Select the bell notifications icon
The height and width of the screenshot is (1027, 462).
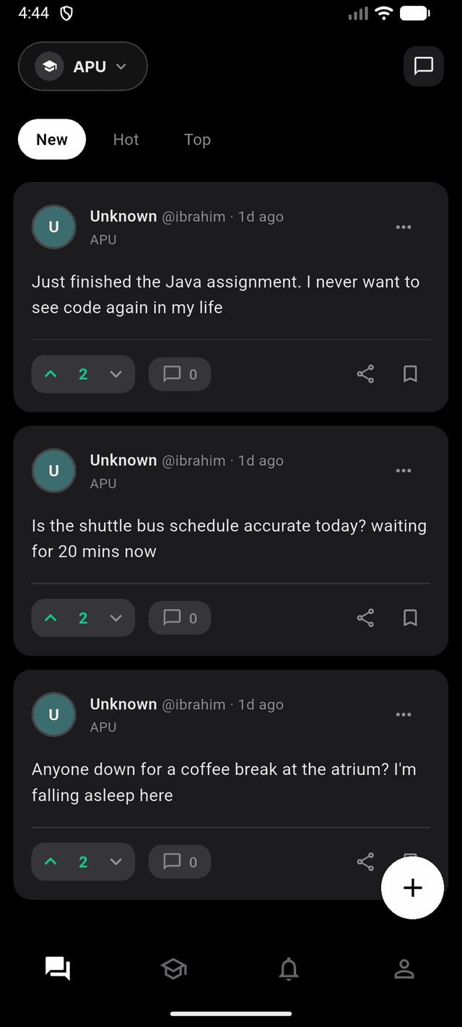coord(289,969)
